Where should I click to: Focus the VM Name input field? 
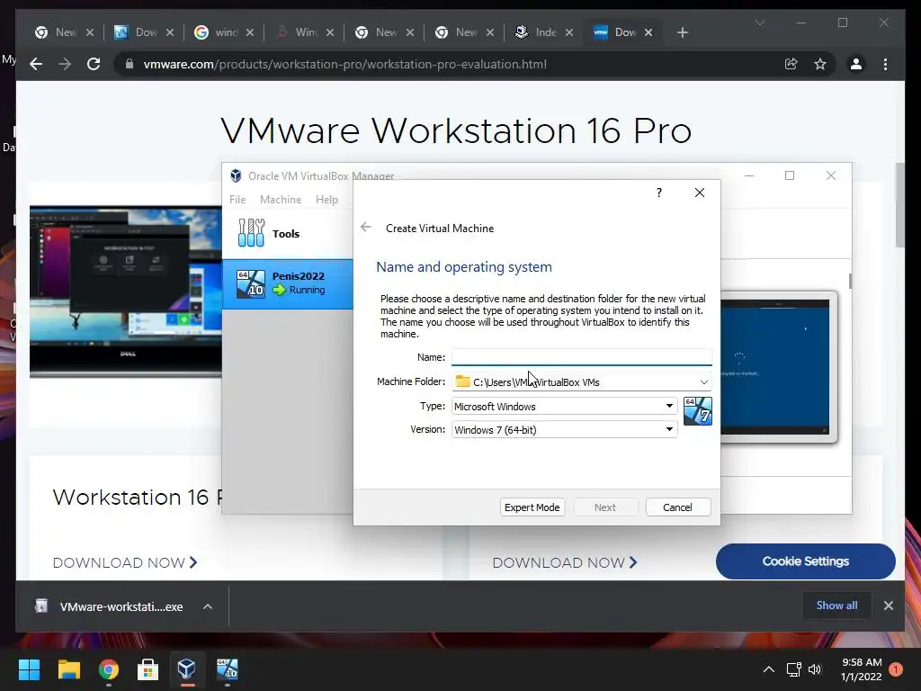pos(582,357)
